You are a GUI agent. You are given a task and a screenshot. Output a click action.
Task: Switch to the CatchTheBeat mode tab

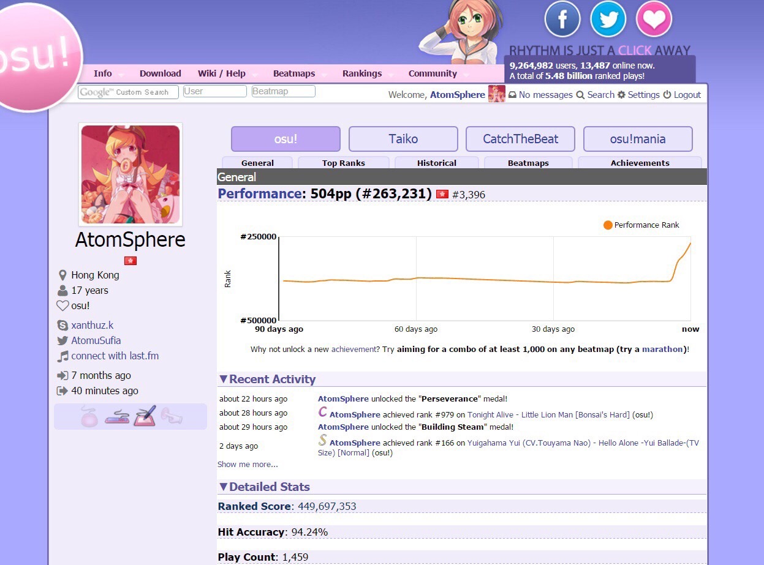point(521,139)
